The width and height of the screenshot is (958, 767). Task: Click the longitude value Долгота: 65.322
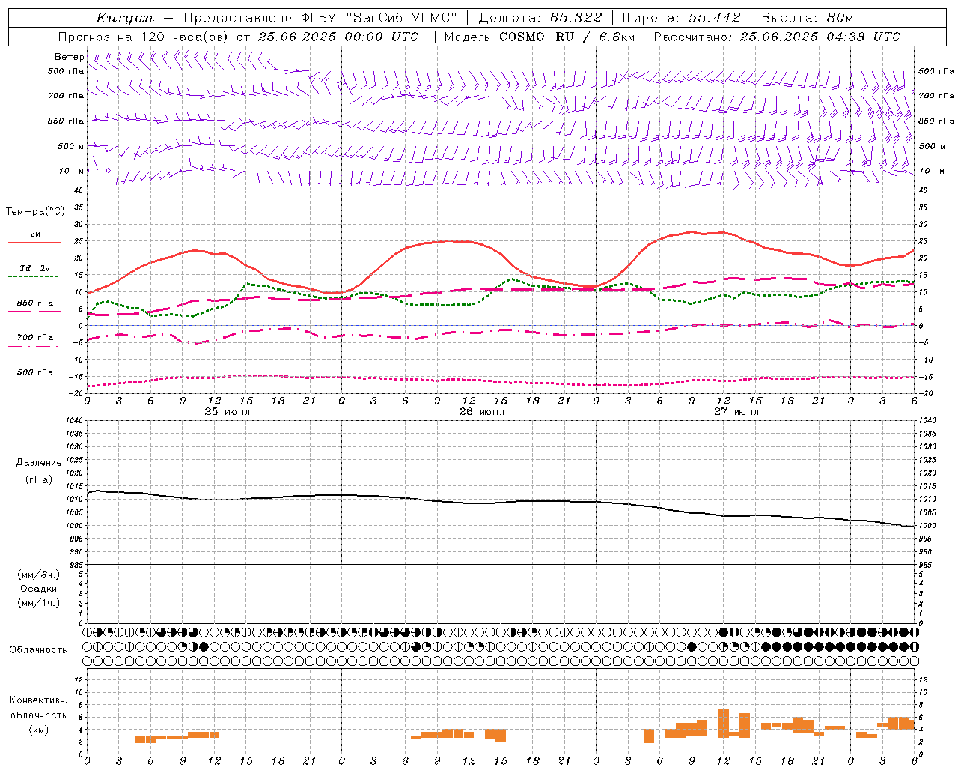click(x=540, y=18)
